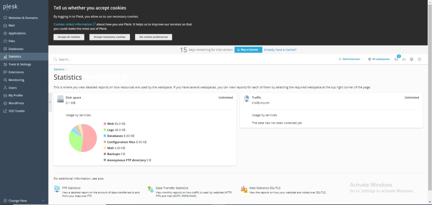This screenshot has width=432, height=205.
Task: Accept necessary cookies only
Action: [110, 37]
